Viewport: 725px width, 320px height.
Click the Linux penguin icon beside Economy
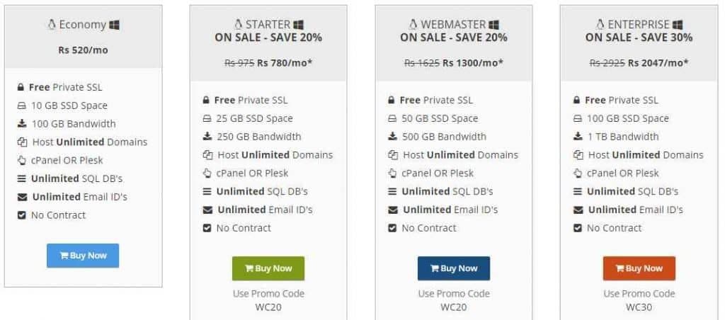point(51,25)
